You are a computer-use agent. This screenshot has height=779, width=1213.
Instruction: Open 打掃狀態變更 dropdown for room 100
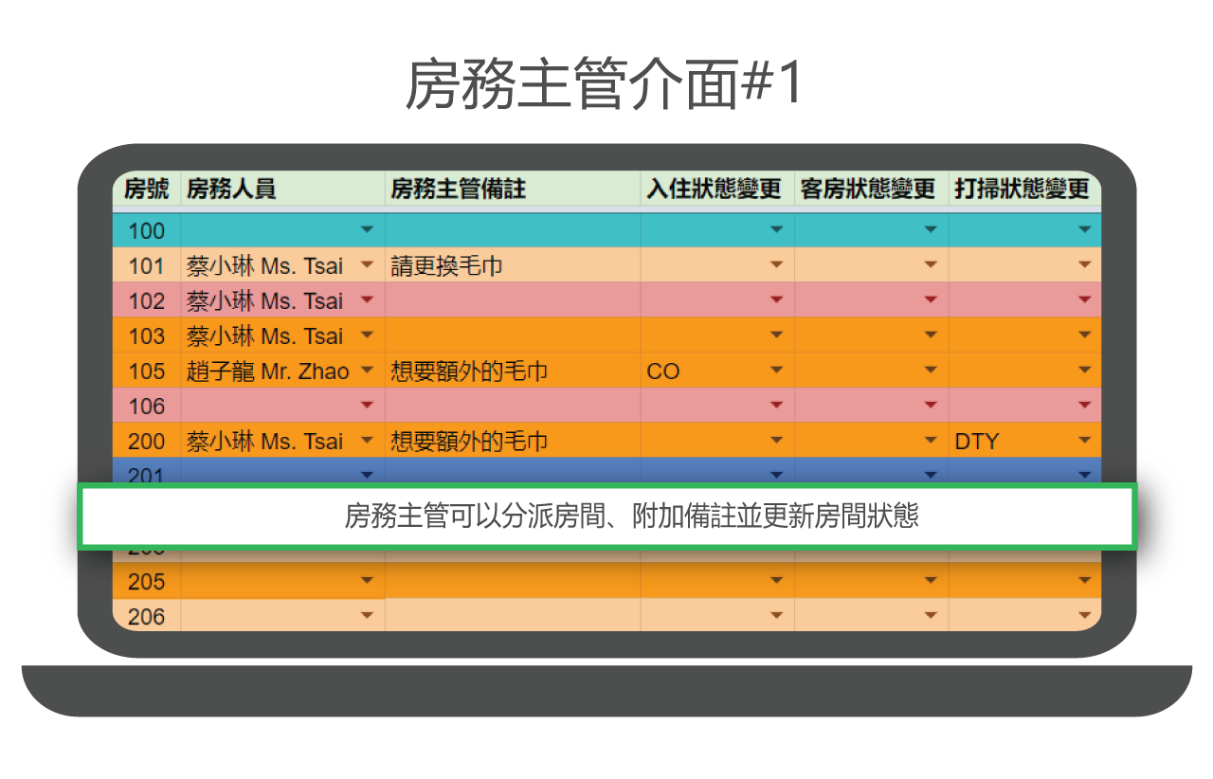(x=1085, y=230)
